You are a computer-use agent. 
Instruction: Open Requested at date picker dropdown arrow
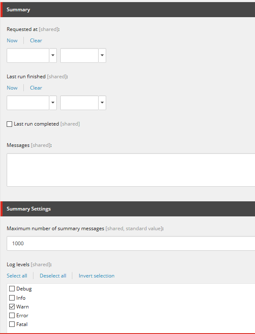[x=53, y=56]
